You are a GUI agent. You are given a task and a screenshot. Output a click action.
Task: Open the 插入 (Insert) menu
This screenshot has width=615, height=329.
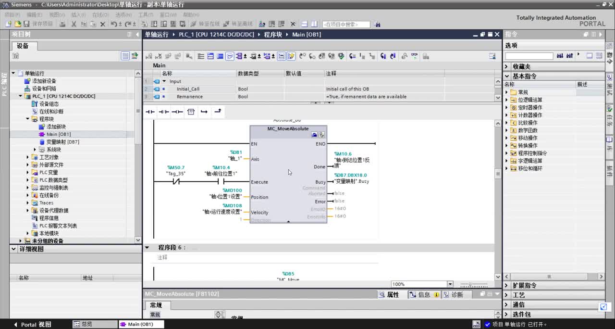click(x=78, y=15)
